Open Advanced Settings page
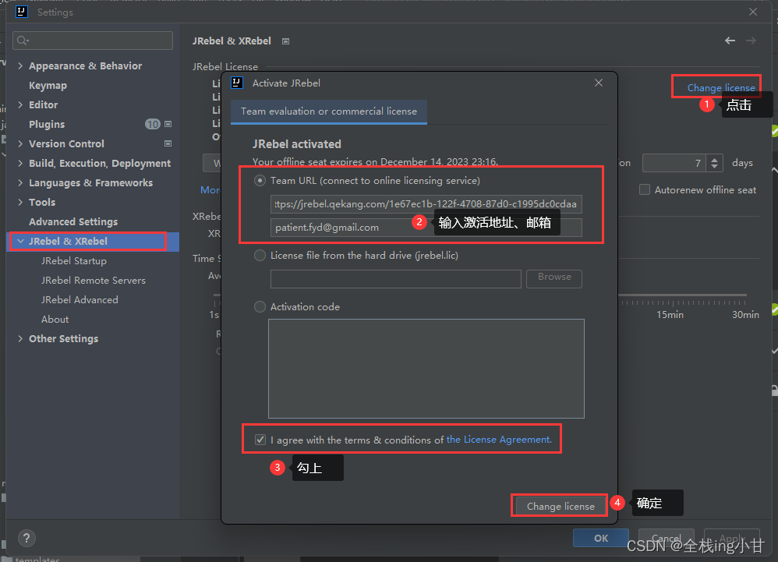 pos(73,221)
